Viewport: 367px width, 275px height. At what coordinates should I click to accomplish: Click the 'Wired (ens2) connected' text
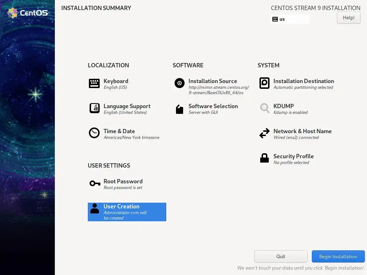(x=296, y=137)
